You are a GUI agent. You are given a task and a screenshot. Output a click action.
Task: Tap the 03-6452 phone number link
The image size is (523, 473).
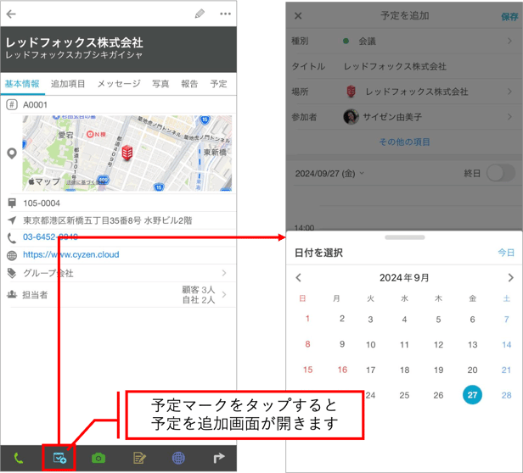[50, 236]
